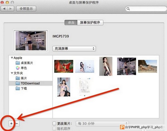Switch to the 桌面 tab
Screen dimensions: 167x131
coord(71,23)
